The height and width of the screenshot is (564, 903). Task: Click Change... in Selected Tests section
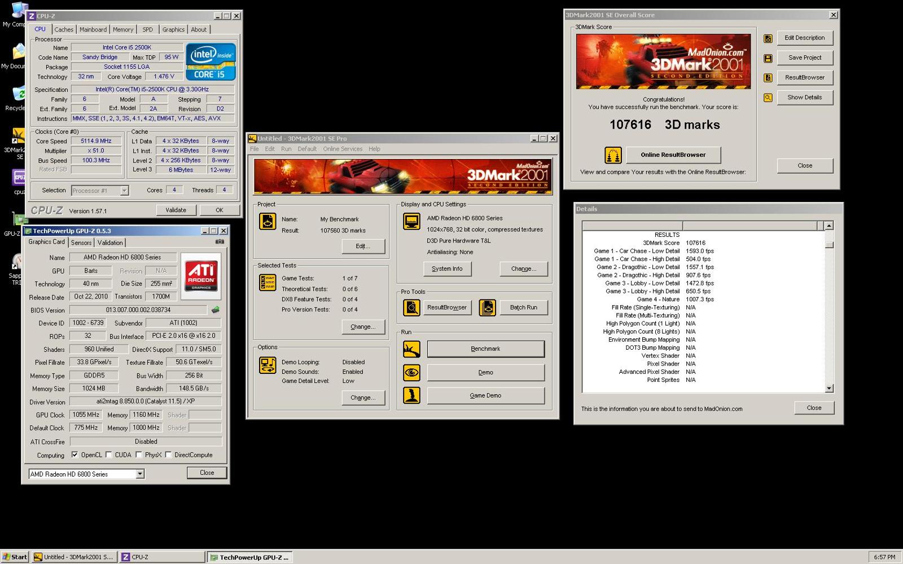pos(363,327)
